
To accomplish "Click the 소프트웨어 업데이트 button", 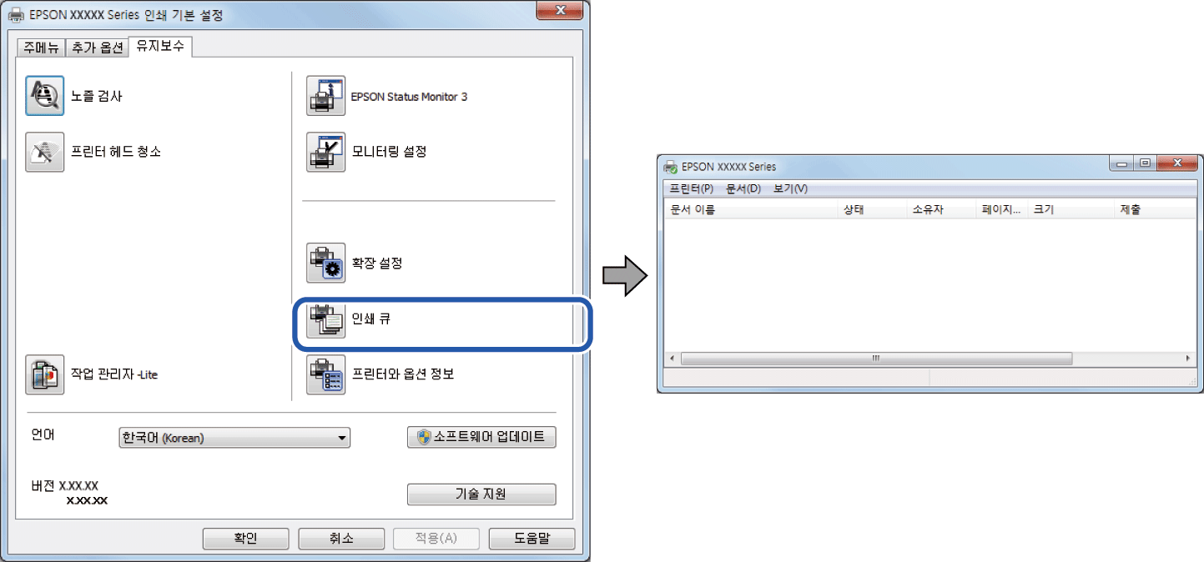I will point(481,437).
